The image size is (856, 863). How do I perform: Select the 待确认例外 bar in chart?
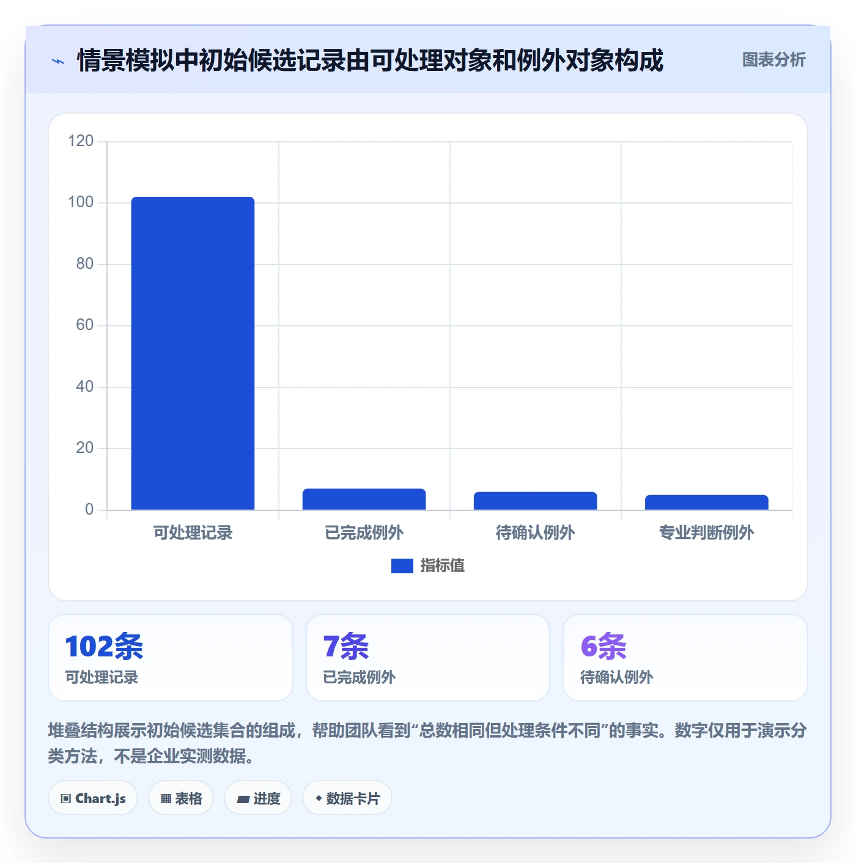click(535, 501)
